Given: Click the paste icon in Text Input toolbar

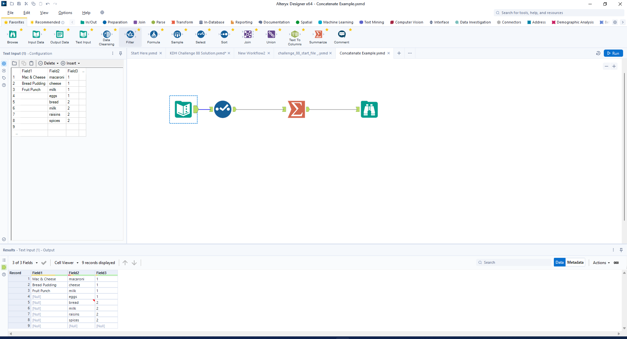Looking at the screenshot, I should tap(31, 63).
